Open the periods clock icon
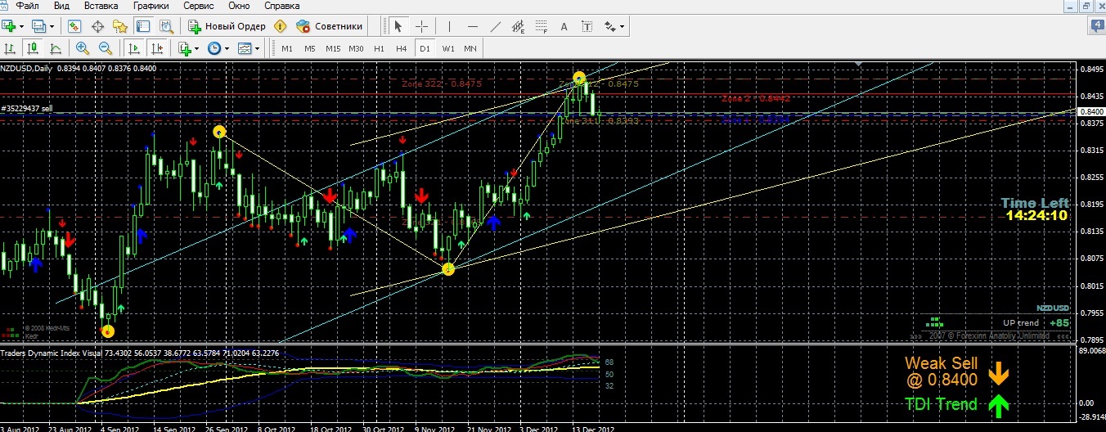The width and height of the screenshot is (1106, 432). tap(214, 48)
